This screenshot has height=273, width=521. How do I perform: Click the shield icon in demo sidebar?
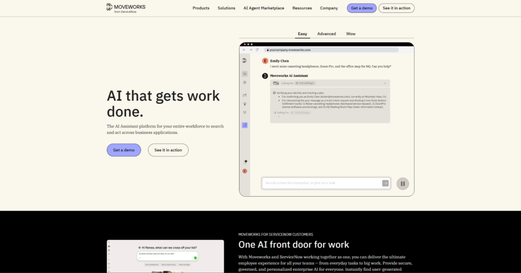245,113
